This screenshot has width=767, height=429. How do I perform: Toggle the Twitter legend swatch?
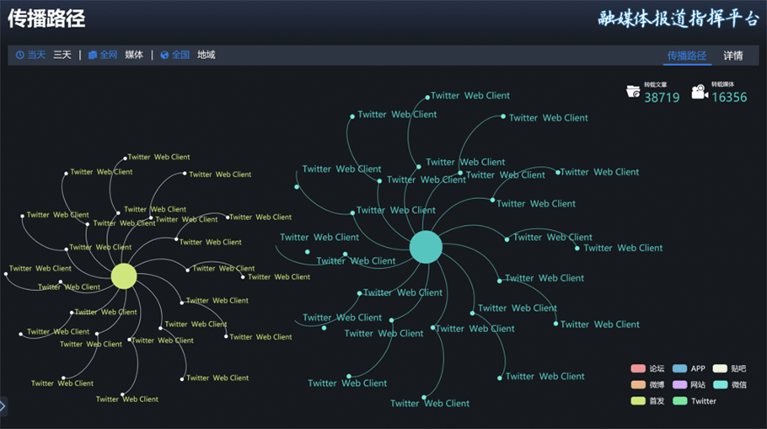pos(680,401)
